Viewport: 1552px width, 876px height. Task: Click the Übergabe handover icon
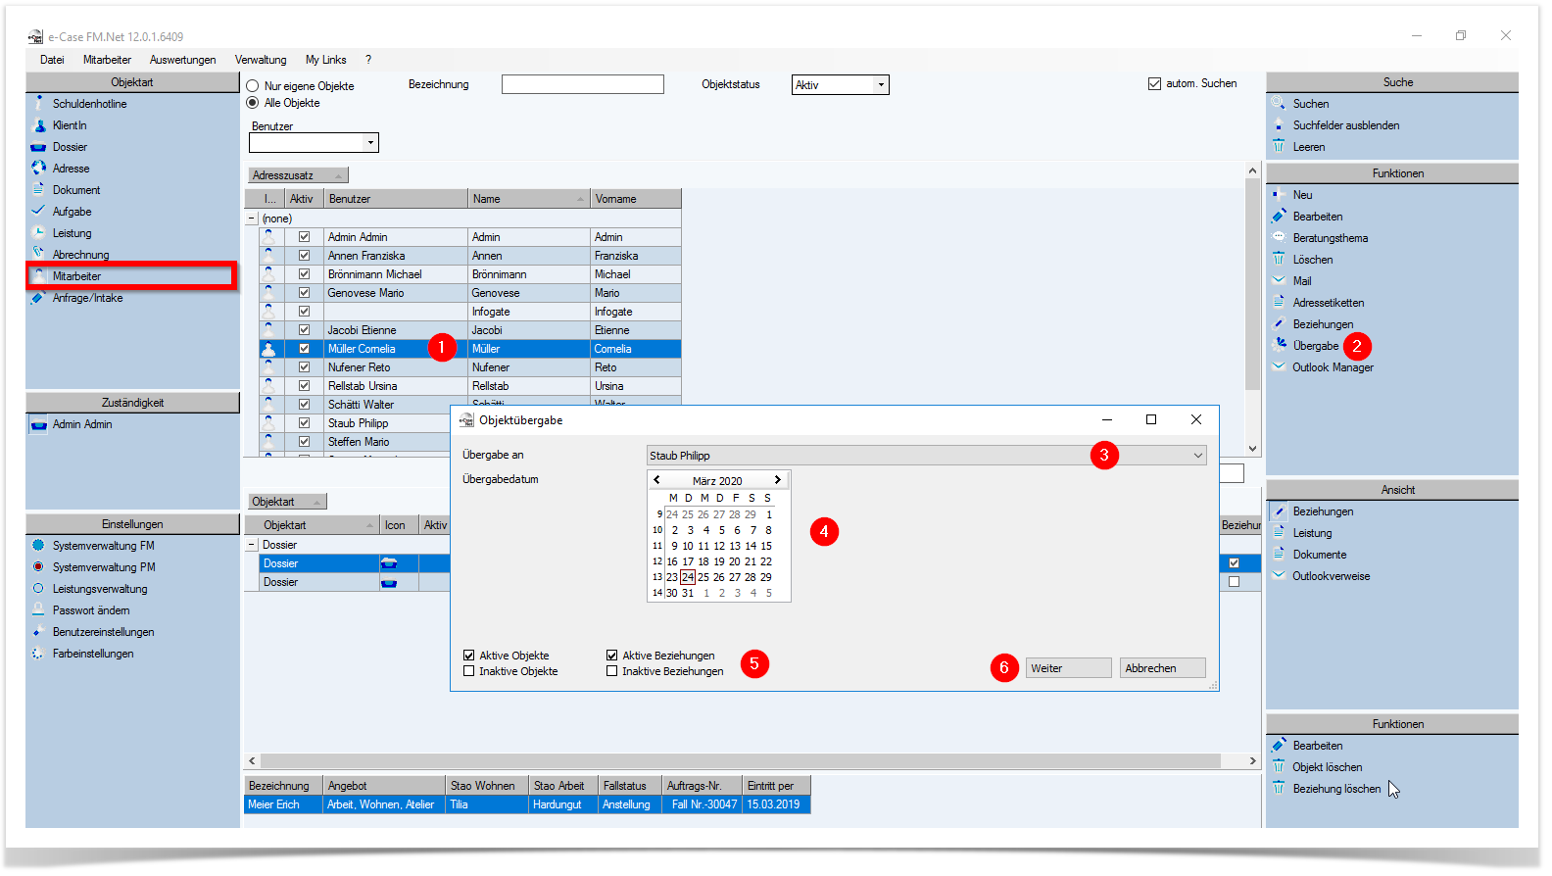[1279, 345]
